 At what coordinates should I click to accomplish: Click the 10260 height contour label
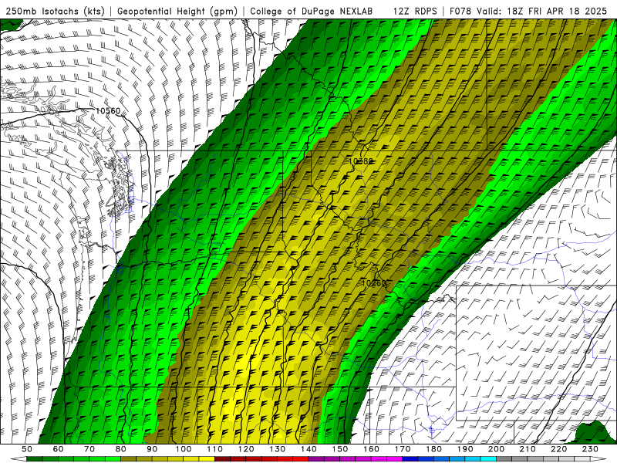(374, 283)
